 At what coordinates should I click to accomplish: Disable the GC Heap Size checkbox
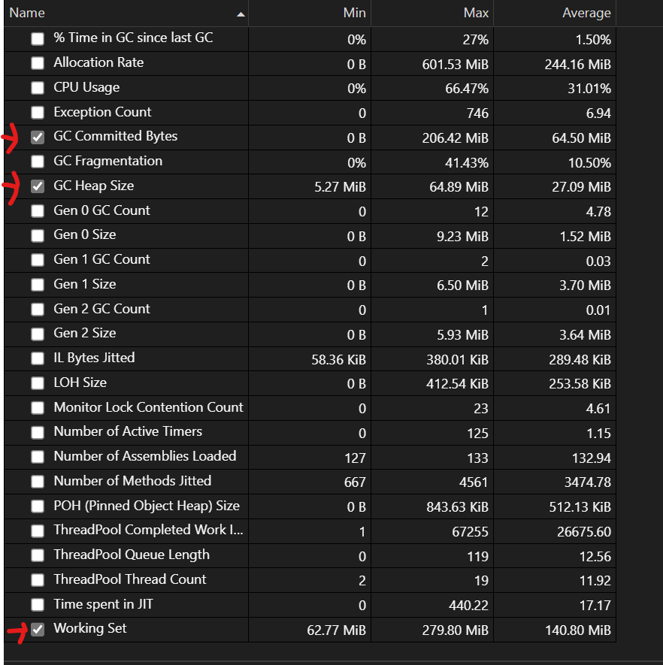(38, 186)
